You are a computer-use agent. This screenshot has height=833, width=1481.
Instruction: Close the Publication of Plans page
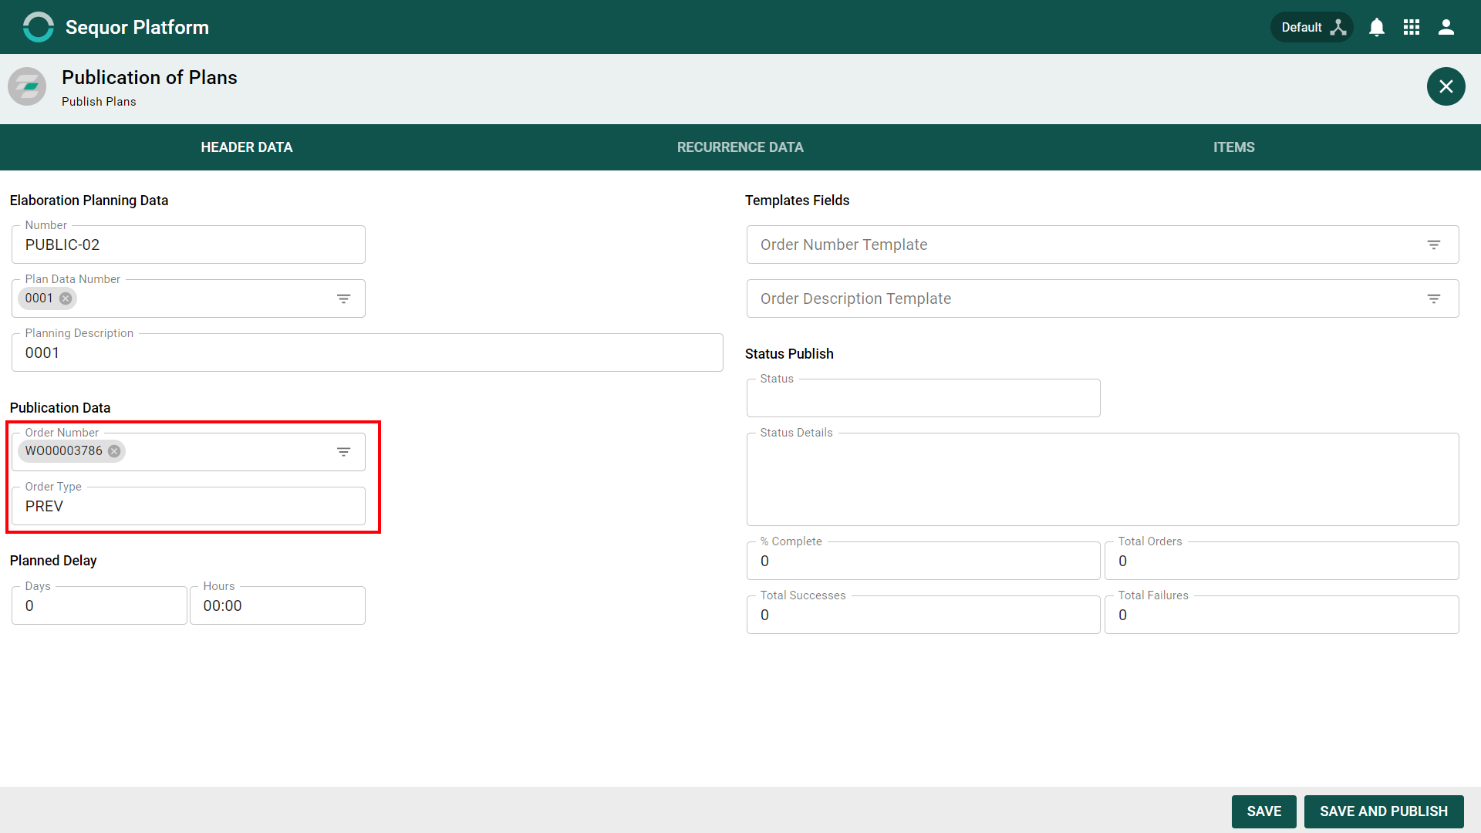coord(1446,86)
